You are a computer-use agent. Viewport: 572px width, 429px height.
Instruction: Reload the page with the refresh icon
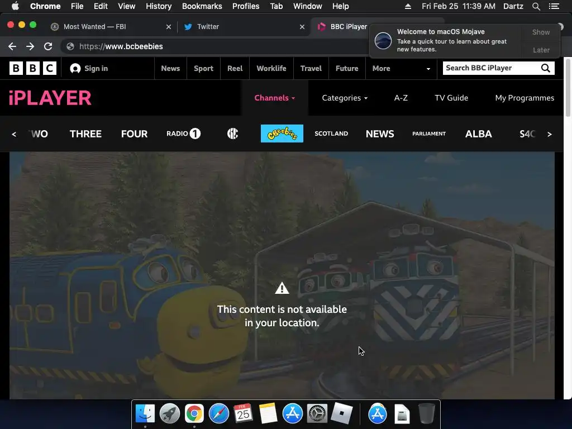pyautogui.click(x=48, y=46)
